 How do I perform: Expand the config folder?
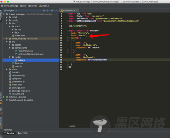point(7,20)
